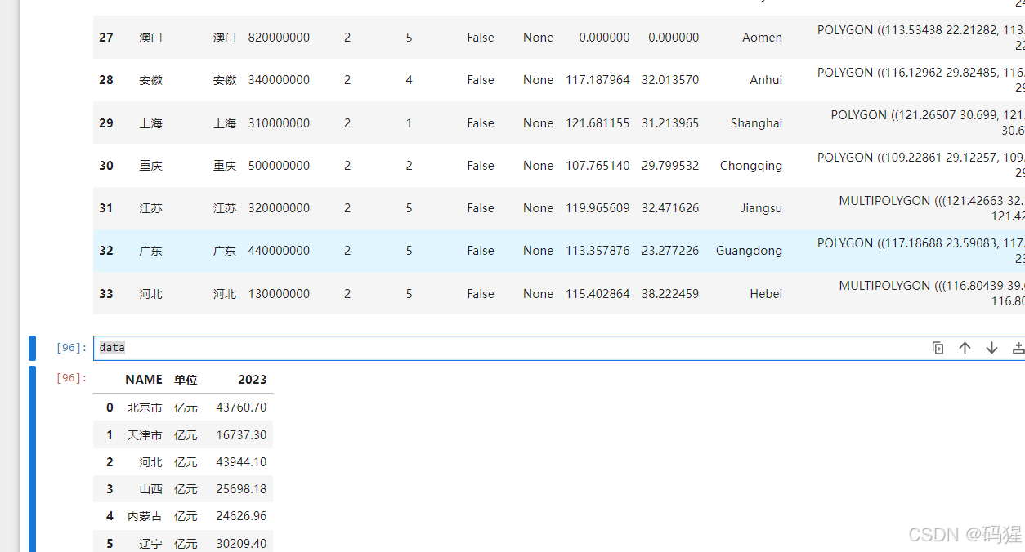Click the 2023 value 25698.18

click(x=241, y=489)
